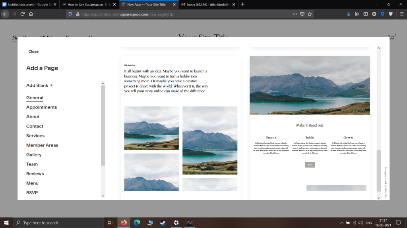The height and width of the screenshot is (228, 407).
Task: Open the browser home page
Action: click(31, 14)
